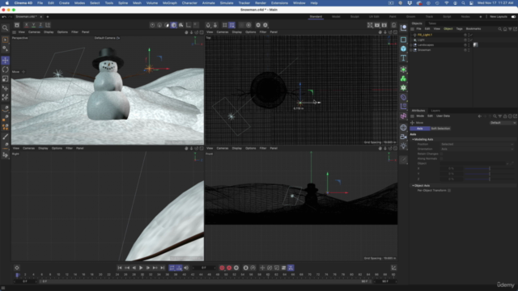The height and width of the screenshot is (291, 518).
Task: Open the Orientation dropdown showing Axis
Action: (x=478, y=149)
